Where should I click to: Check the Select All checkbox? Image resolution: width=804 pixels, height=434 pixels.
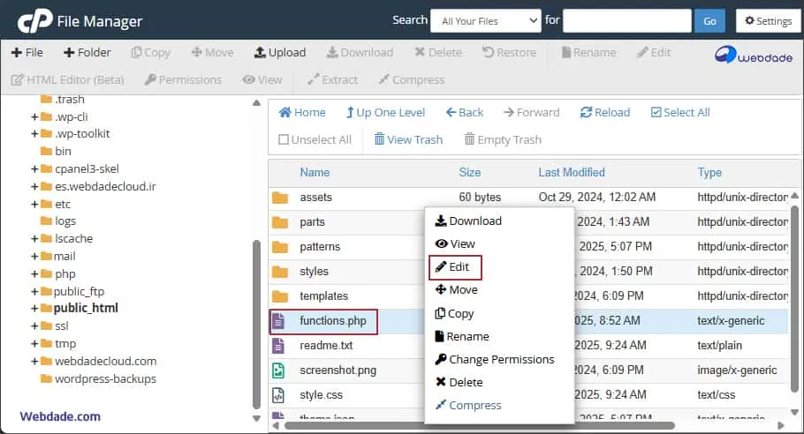[656, 112]
